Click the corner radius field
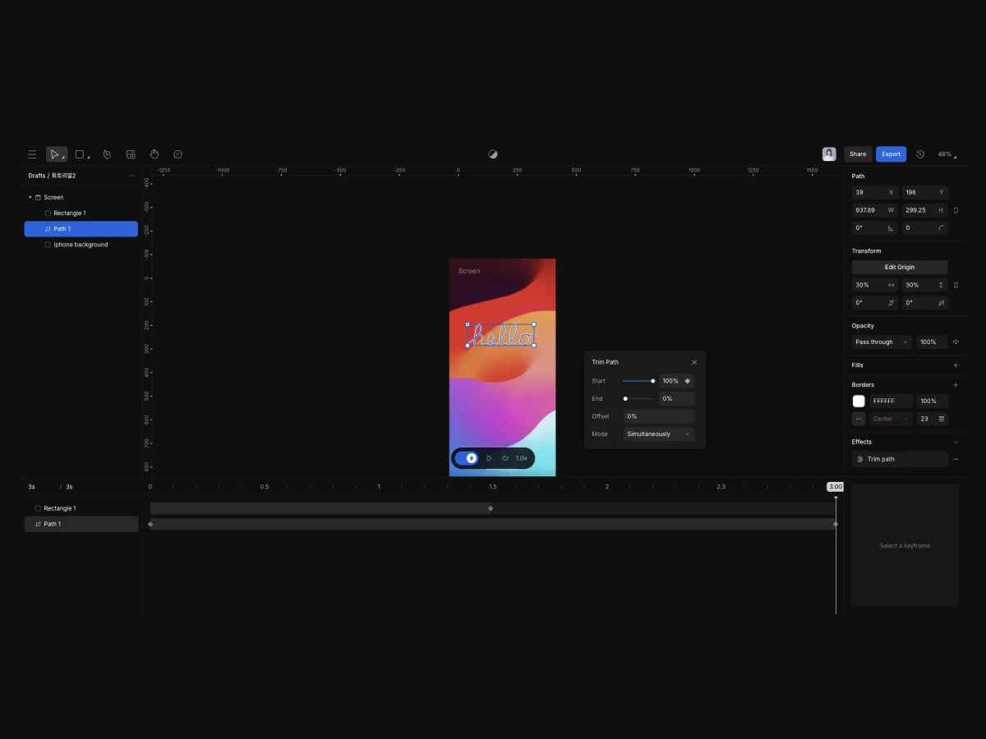The image size is (986, 739). click(924, 228)
